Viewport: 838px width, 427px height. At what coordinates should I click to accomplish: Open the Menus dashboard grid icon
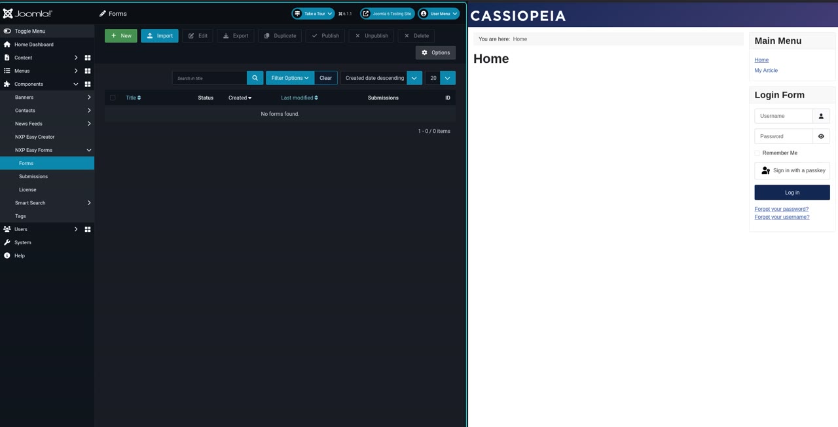pyautogui.click(x=87, y=71)
